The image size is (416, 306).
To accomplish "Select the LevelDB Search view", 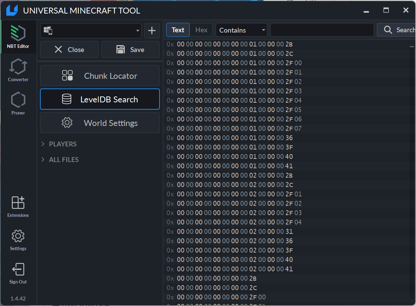I will tap(100, 99).
